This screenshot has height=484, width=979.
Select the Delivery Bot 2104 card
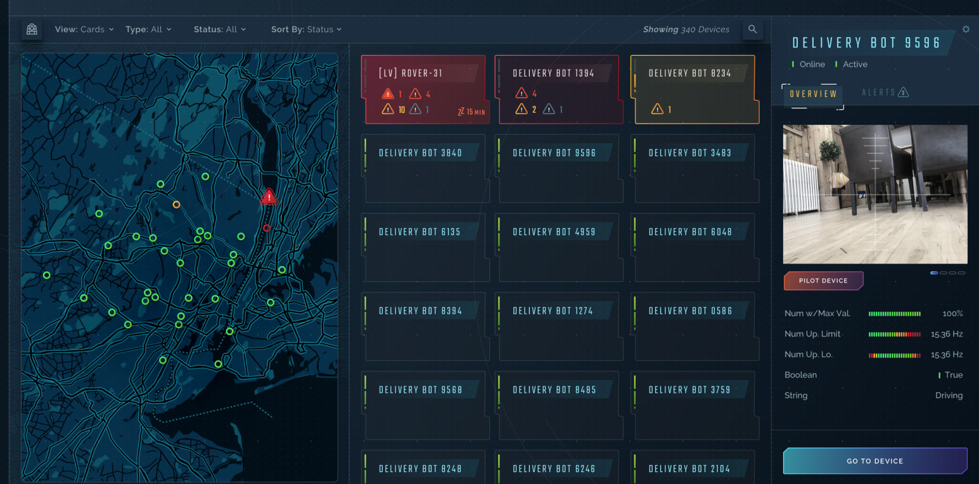click(x=694, y=467)
